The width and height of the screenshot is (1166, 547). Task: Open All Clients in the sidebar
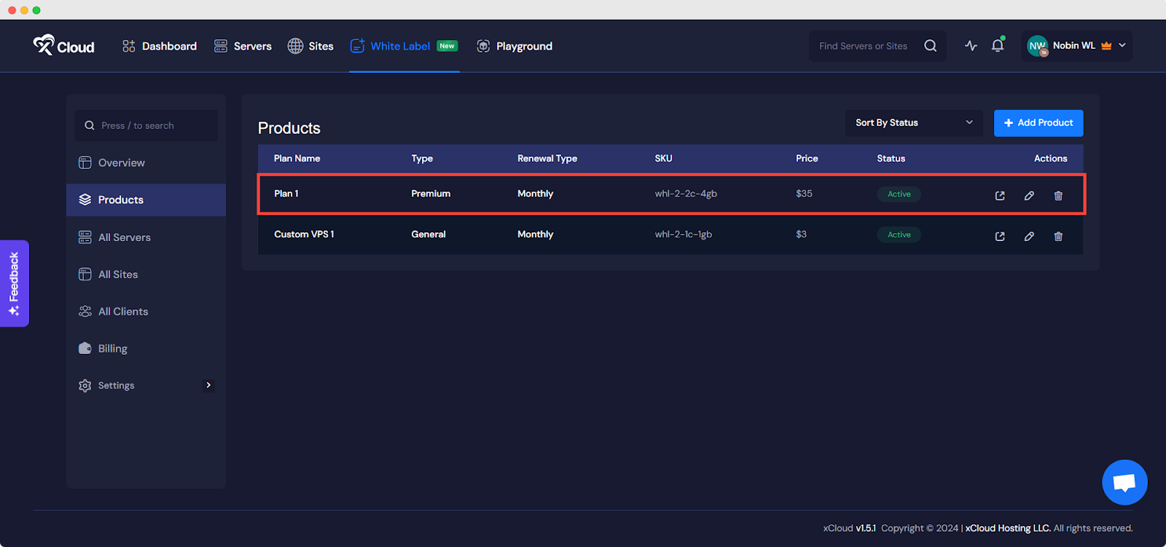(x=122, y=312)
